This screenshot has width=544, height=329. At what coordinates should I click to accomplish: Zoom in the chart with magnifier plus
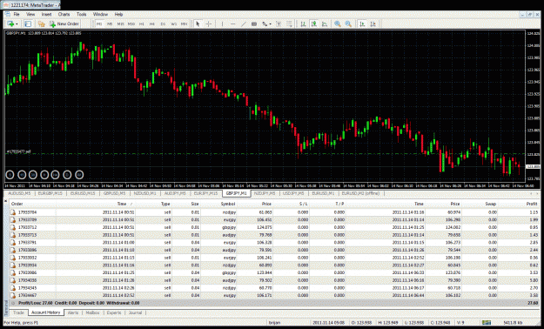pyautogui.click(x=337, y=24)
